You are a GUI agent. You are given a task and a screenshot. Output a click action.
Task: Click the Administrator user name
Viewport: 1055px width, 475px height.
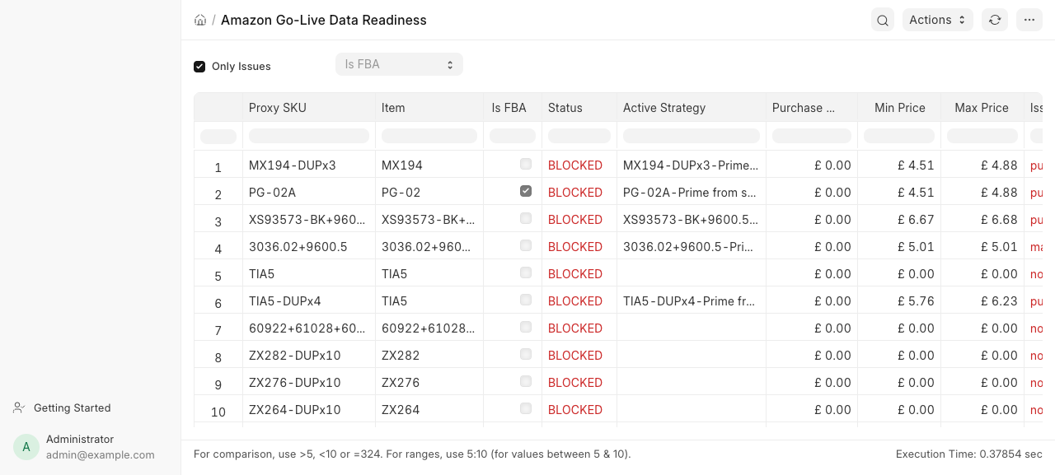(x=80, y=439)
